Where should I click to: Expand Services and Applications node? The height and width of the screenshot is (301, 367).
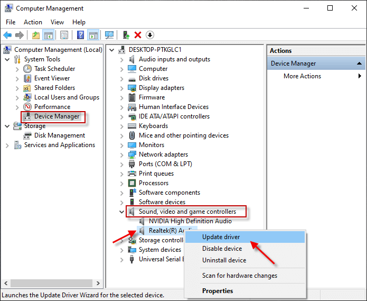coord(7,145)
